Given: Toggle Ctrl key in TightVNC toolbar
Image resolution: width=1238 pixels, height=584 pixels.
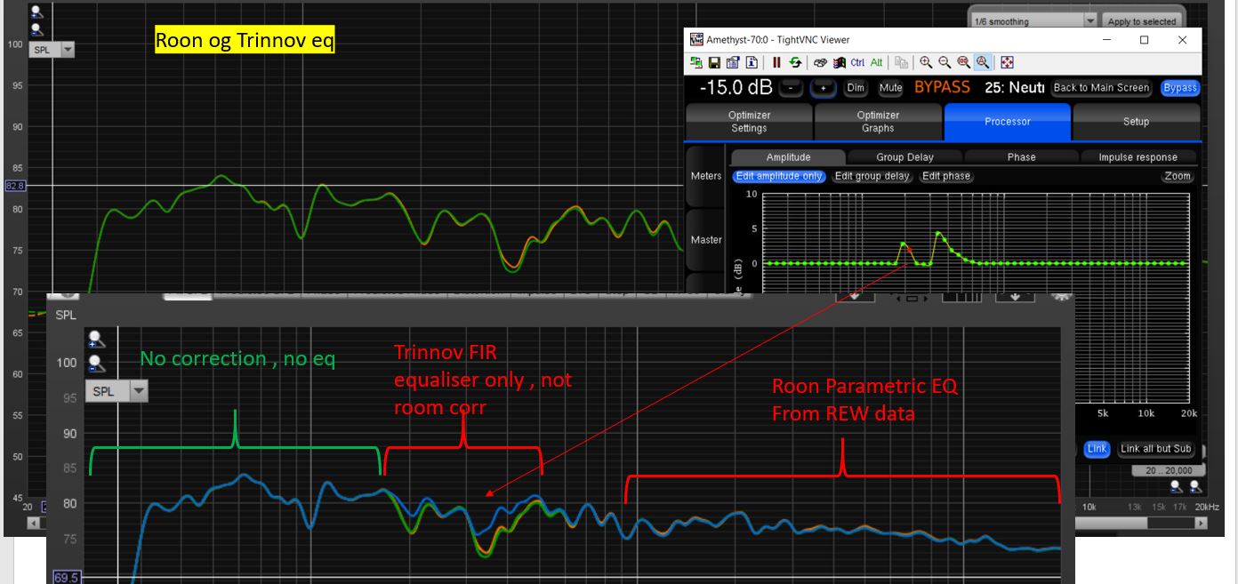Looking at the screenshot, I should [x=857, y=62].
